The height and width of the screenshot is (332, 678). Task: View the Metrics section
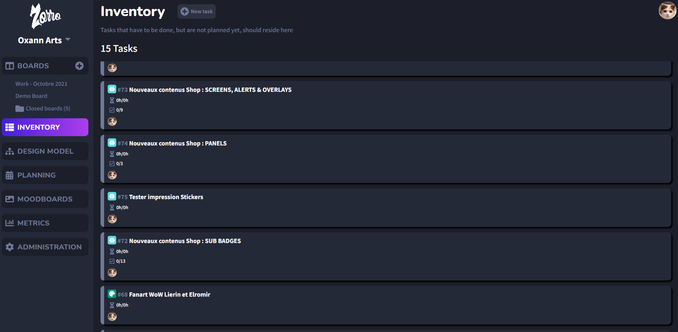(45, 223)
